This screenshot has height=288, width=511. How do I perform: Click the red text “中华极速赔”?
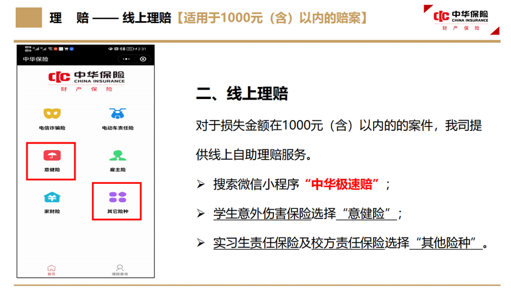point(342,185)
